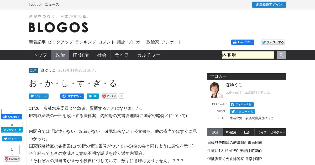Click the BLOGOS logo
The height and width of the screenshot is (165, 315).
click(58, 27)
